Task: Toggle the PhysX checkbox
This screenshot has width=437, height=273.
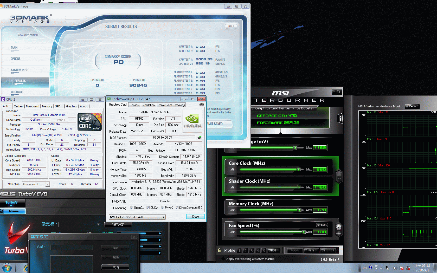Action: coord(162,208)
